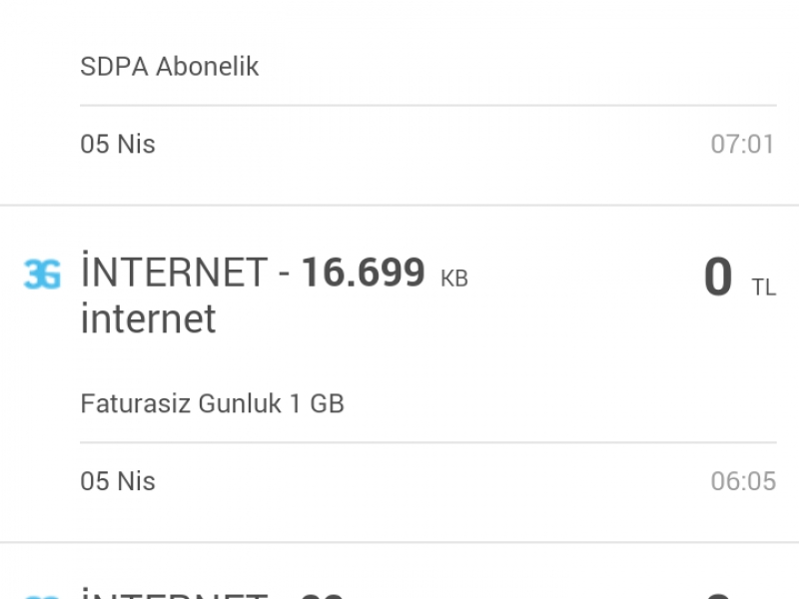Click the 05 Nis date under Faturasiz Gunluk

click(118, 481)
